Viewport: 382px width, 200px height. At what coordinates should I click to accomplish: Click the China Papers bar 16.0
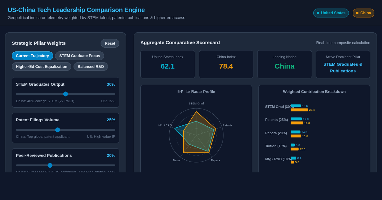[296, 136]
